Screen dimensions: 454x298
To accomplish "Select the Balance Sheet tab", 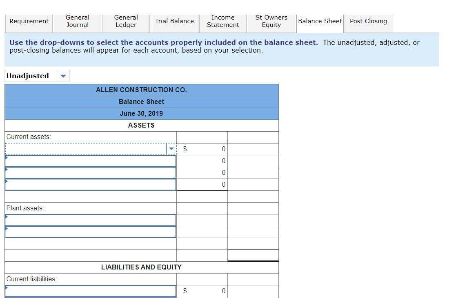I will point(319,21).
